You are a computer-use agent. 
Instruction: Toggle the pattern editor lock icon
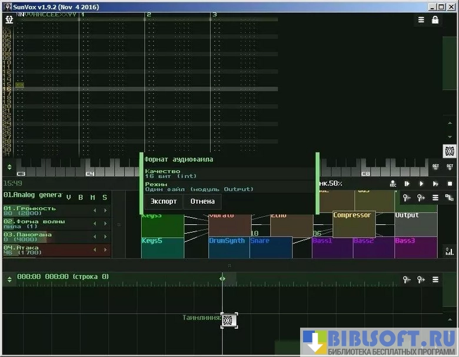point(435,20)
